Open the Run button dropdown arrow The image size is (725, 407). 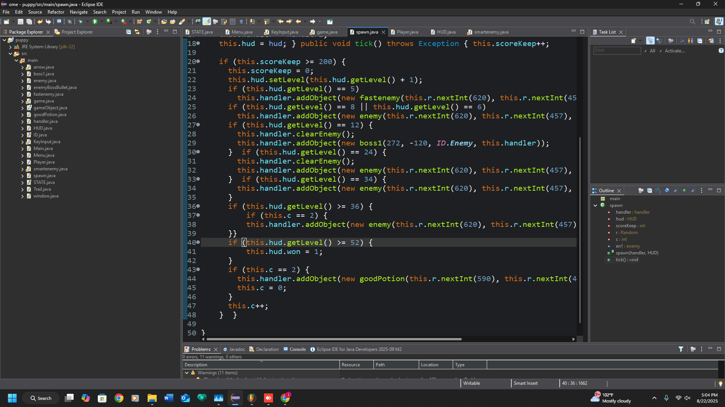[102, 21]
